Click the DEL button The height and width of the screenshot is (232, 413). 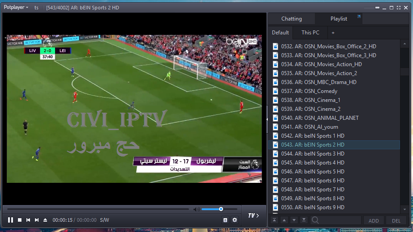(396, 220)
